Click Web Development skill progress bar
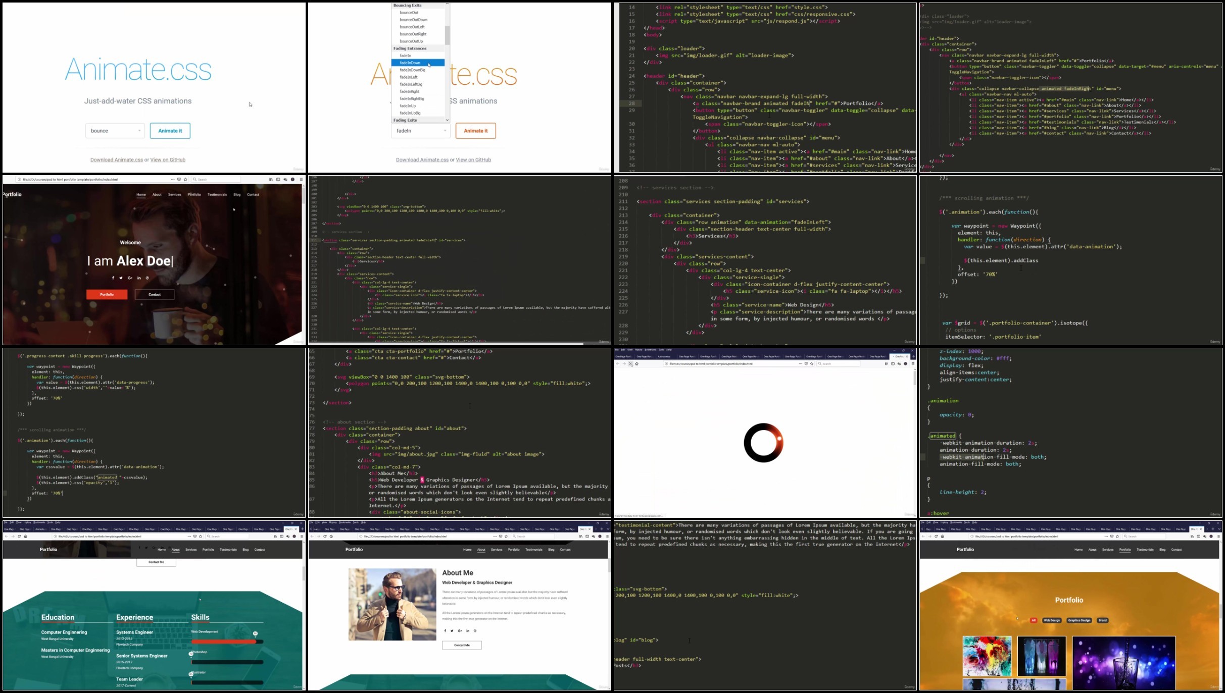Screen dimensions: 1225x693 pos(227,642)
